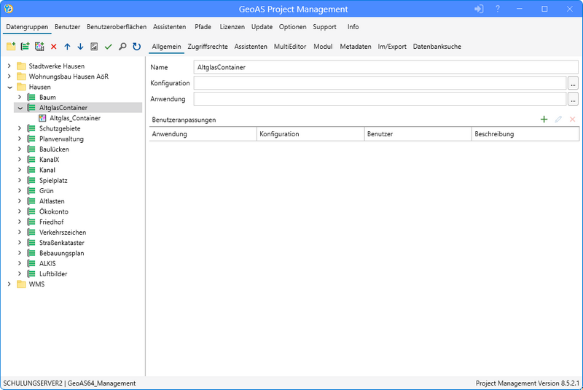Viewport: 583px width, 390px height.
Task: Move entry down with blue arrow
Action: (x=80, y=47)
